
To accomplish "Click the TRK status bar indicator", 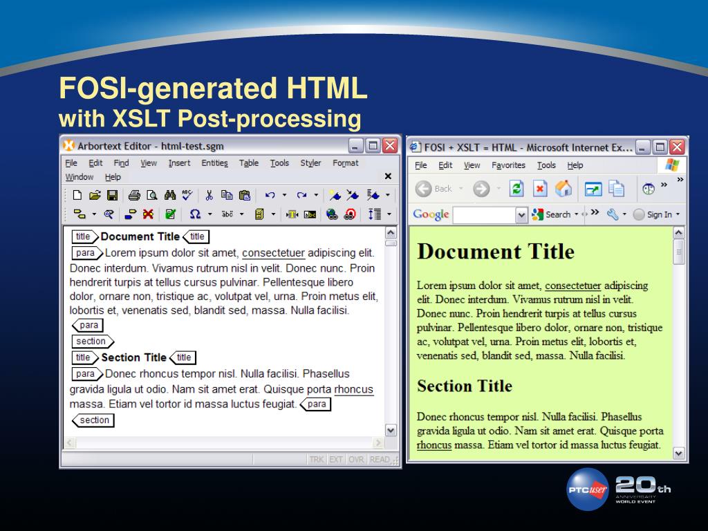I will coord(316,459).
